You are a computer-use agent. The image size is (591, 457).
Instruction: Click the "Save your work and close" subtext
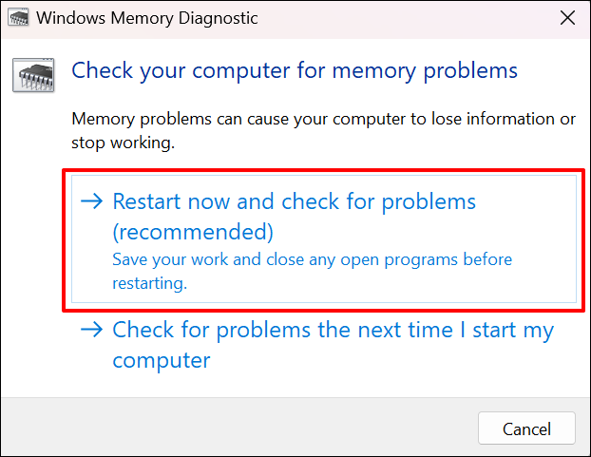tap(312, 259)
